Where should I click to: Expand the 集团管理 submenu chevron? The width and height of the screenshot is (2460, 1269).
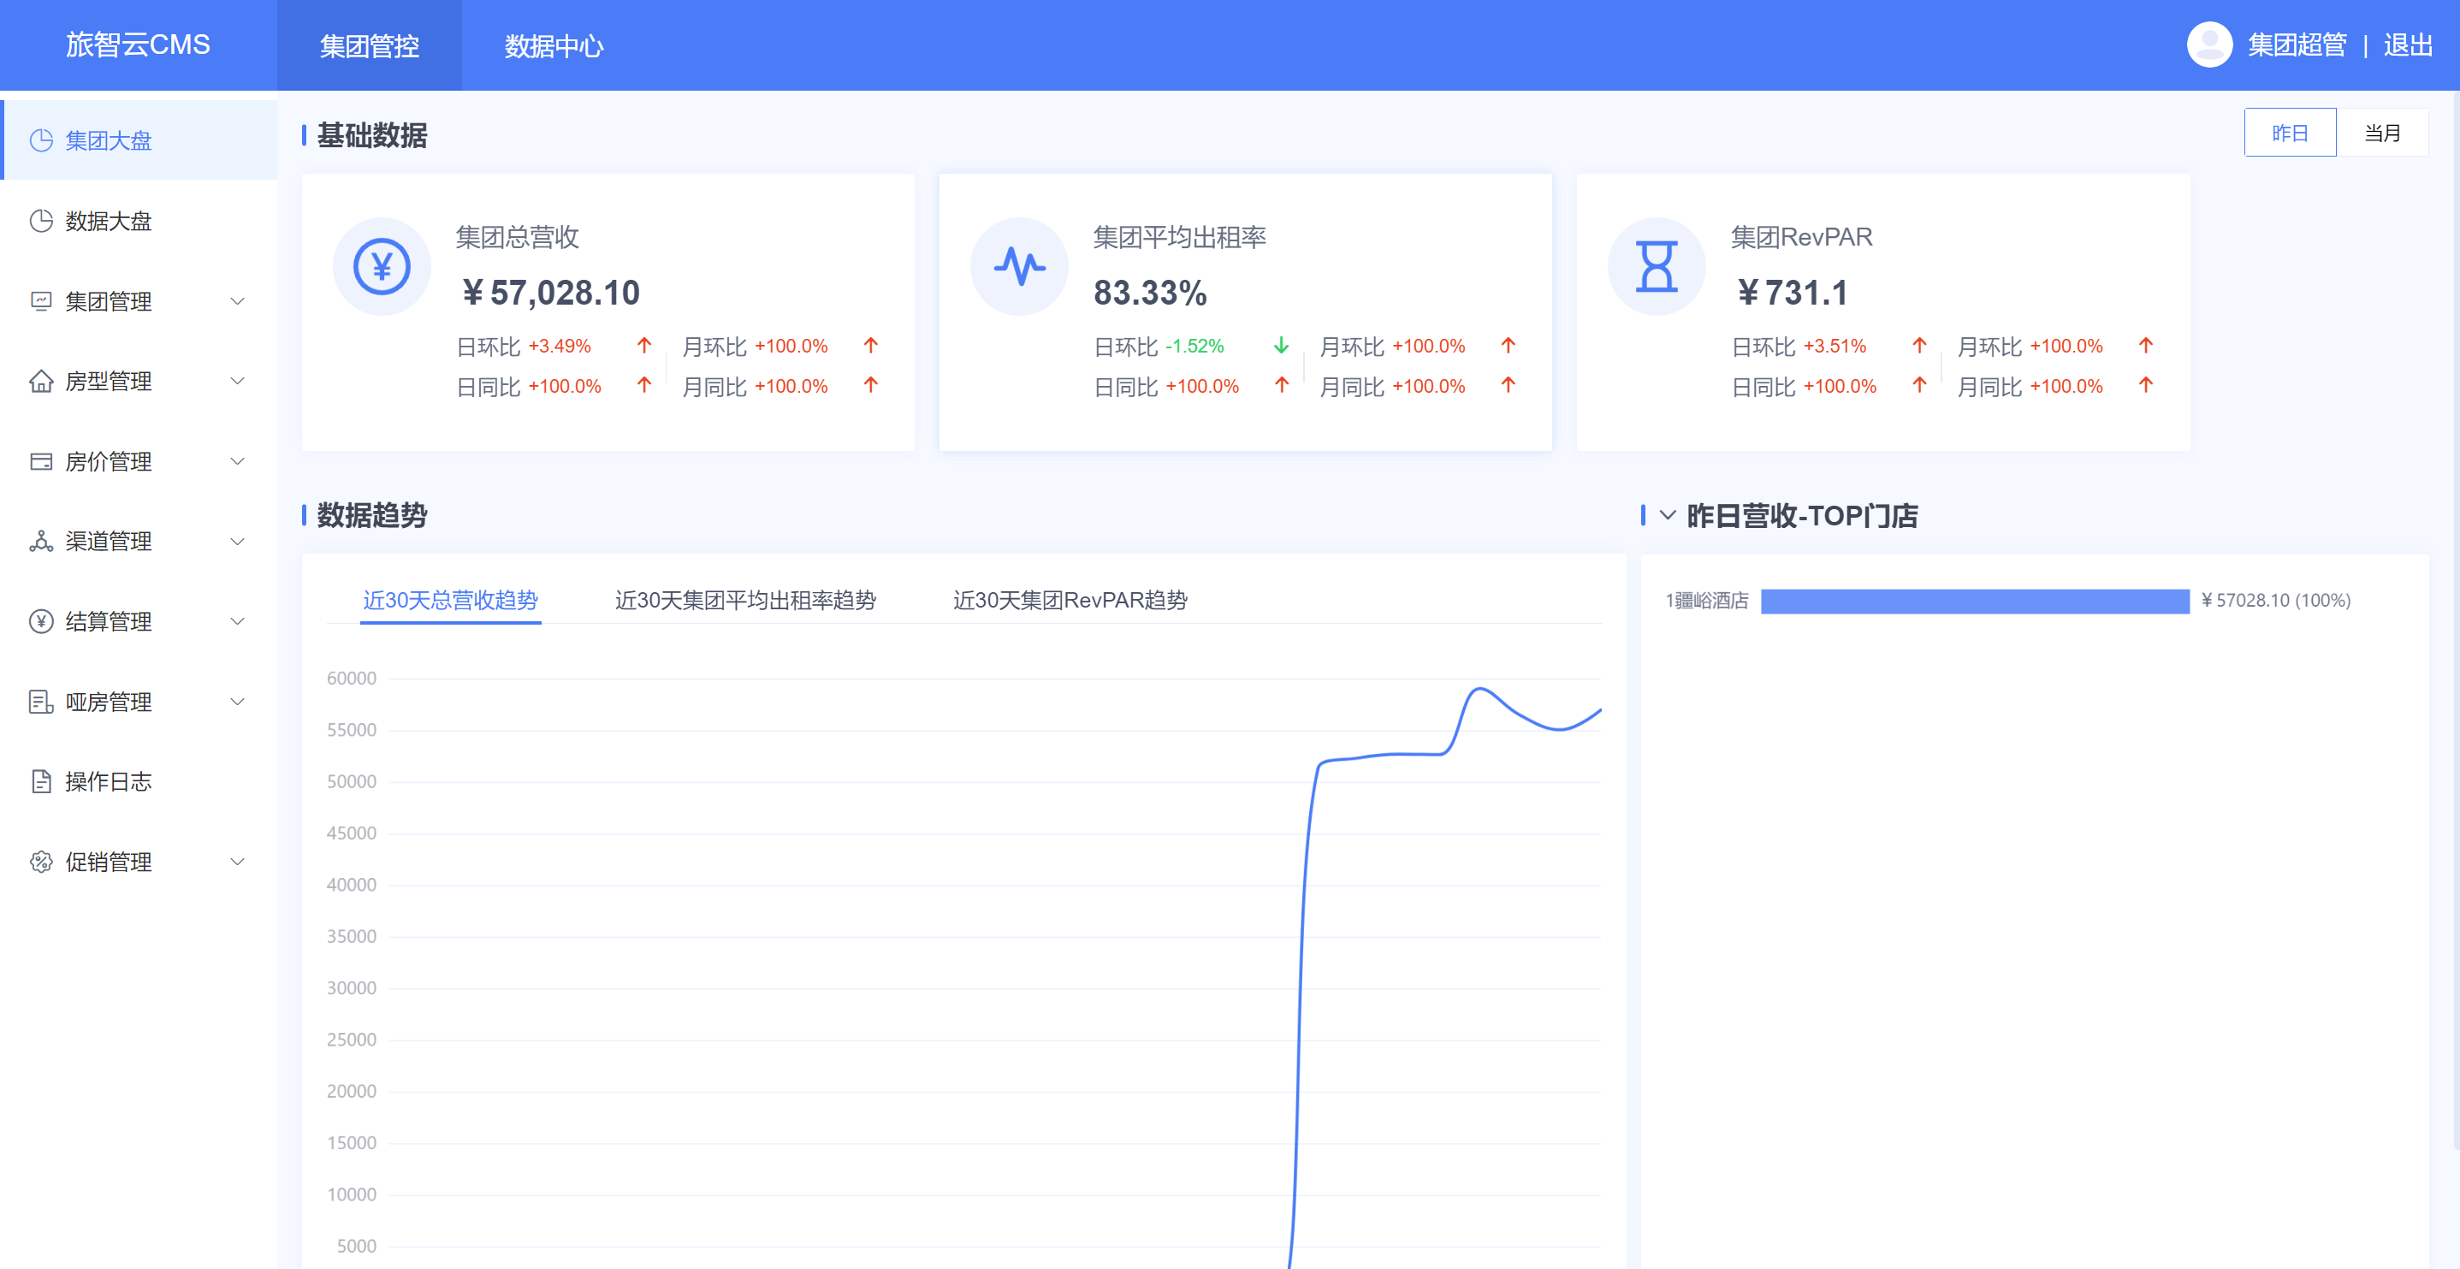(238, 301)
